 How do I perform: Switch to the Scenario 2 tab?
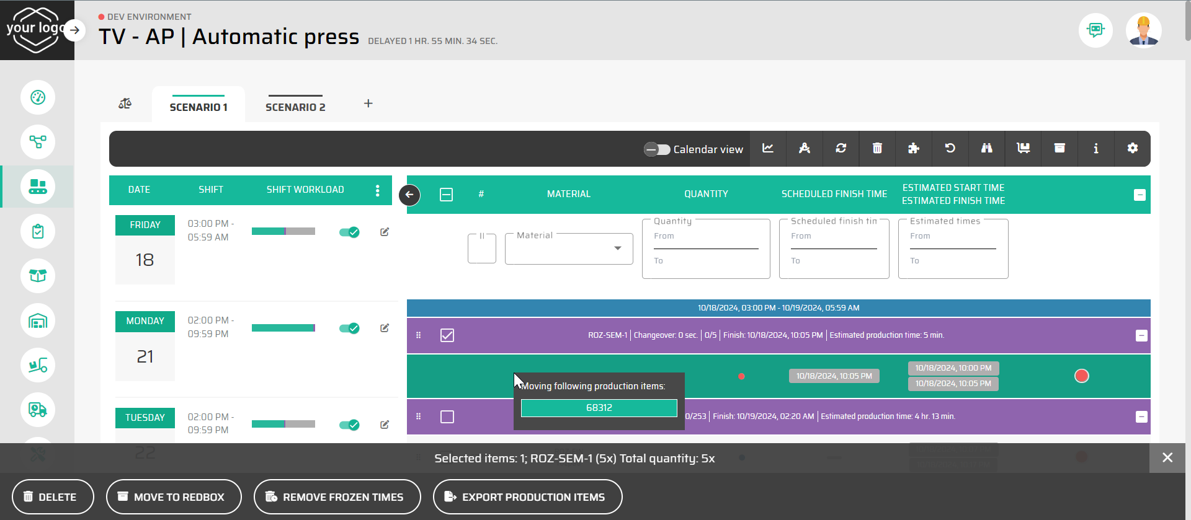[x=295, y=107]
